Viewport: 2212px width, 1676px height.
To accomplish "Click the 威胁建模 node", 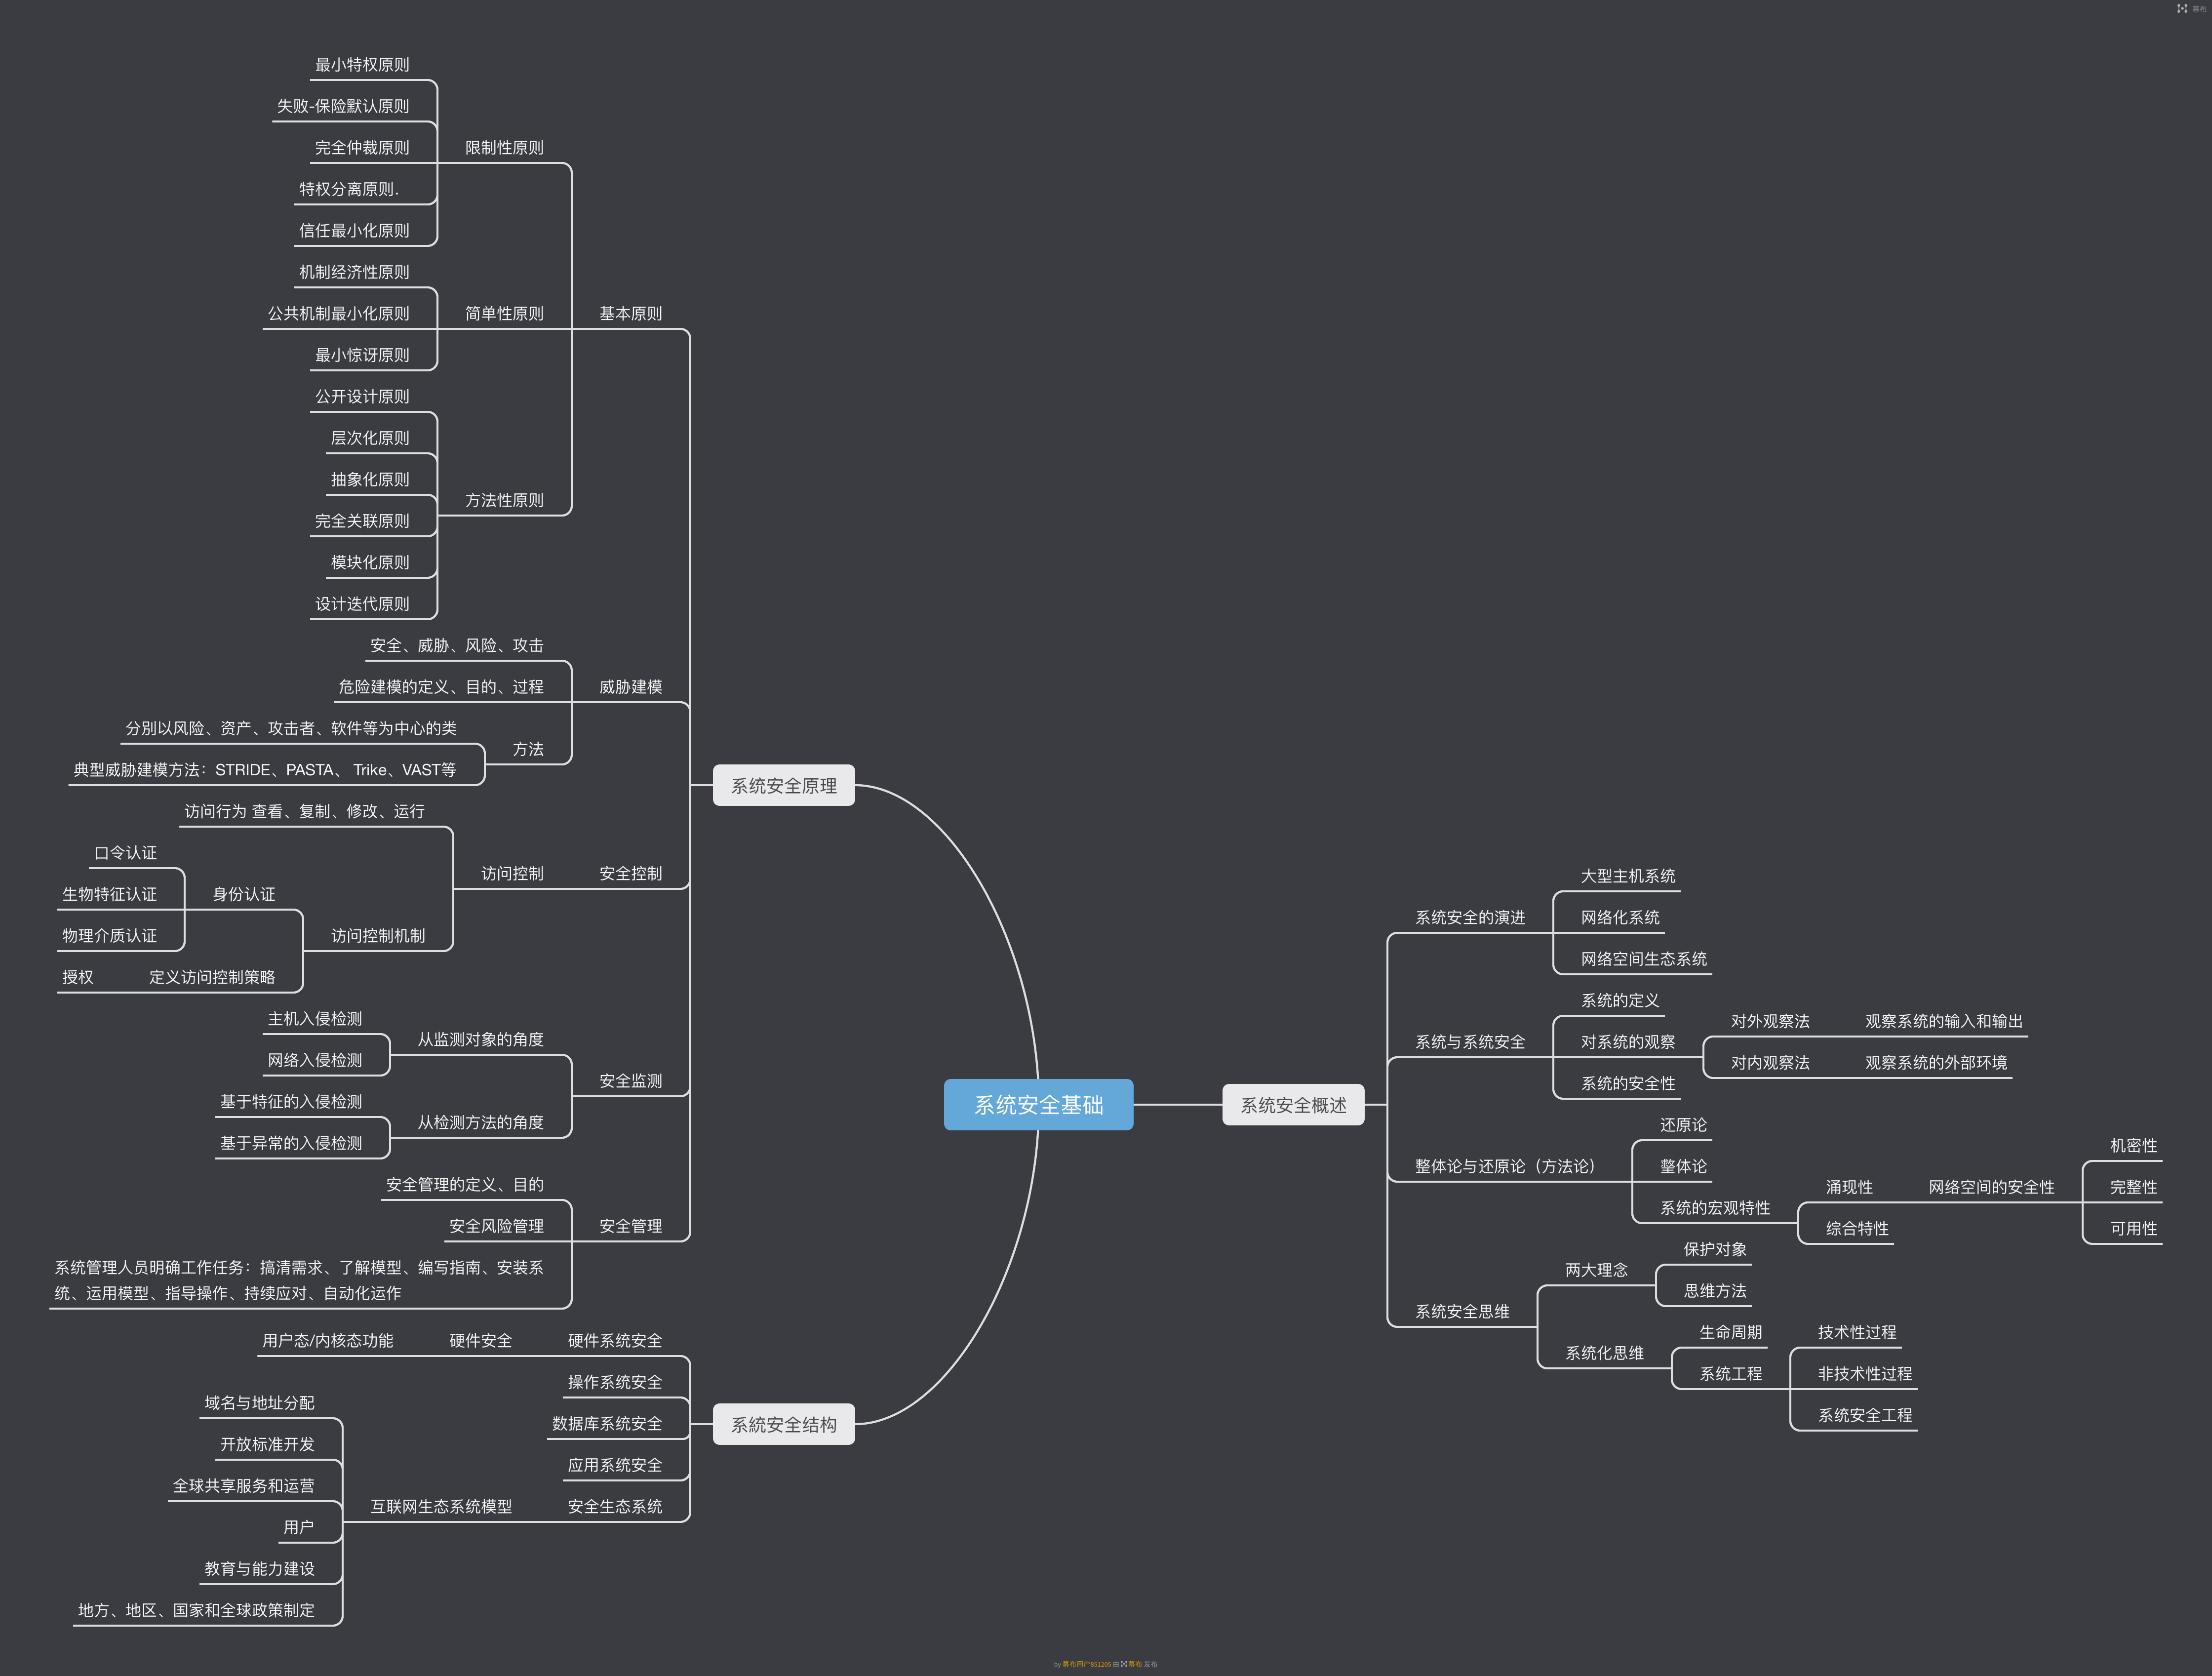I will tap(630, 686).
